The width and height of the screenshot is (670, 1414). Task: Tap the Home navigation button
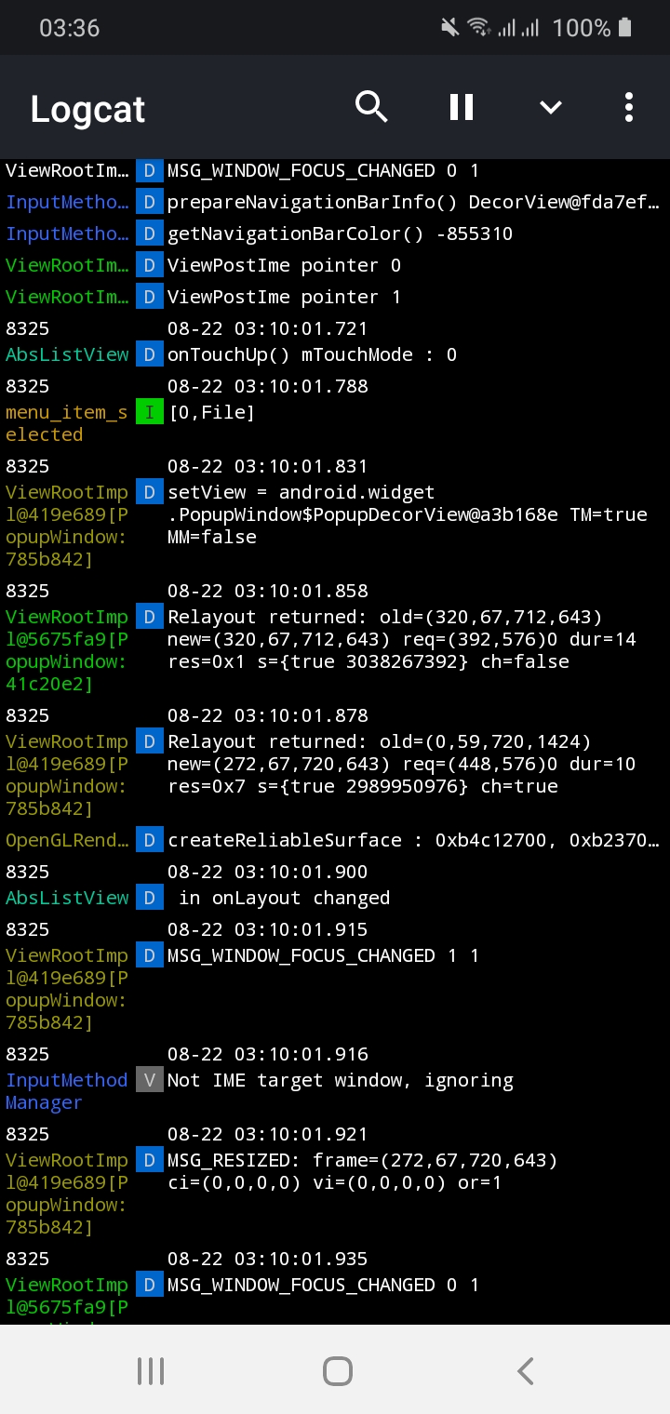[337, 1369]
